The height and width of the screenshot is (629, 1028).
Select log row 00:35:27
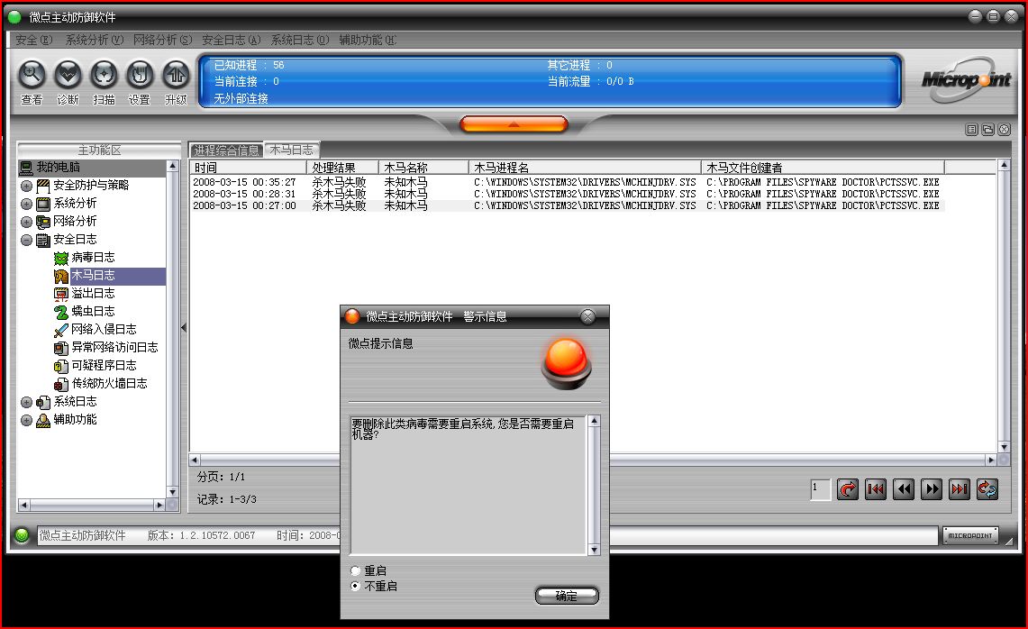coord(567,182)
